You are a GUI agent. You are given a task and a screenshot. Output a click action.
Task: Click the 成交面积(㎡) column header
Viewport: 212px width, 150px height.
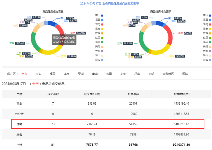pyautogui.click(x=92, y=94)
